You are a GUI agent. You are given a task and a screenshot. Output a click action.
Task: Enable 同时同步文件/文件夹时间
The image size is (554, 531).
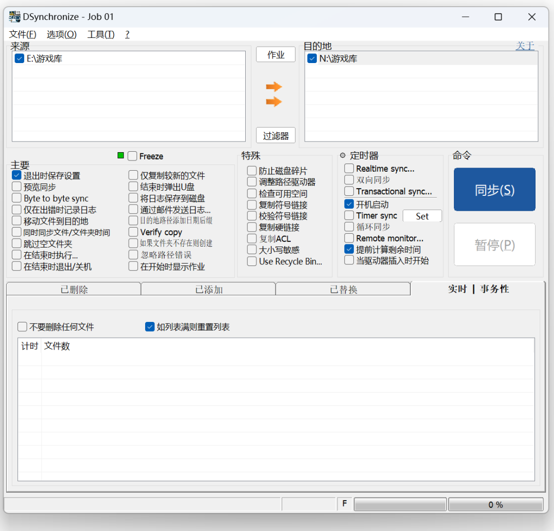[16, 232]
